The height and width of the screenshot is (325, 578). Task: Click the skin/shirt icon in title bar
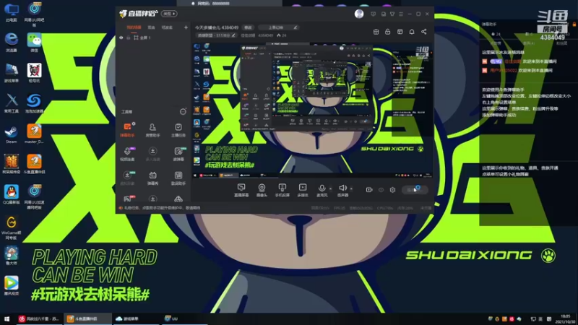tap(392, 14)
